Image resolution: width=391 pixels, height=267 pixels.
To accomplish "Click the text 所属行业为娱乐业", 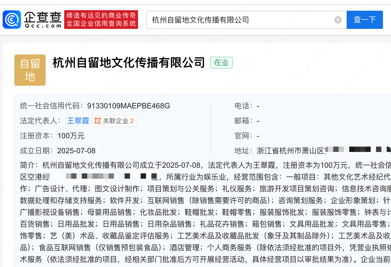I will (x=196, y=177).
